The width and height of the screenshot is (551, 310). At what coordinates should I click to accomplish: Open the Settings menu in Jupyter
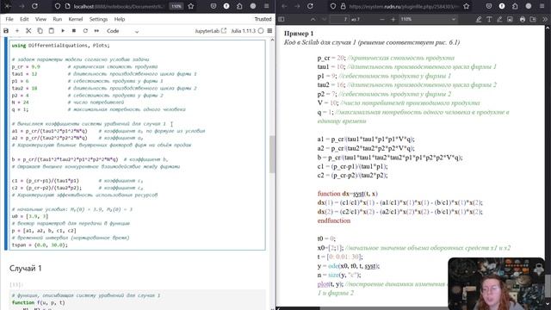tap(98, 19)
